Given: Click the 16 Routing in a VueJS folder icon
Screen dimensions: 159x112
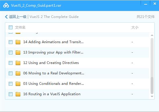Looking at the screenshot, I should click(x=18, y=94).
